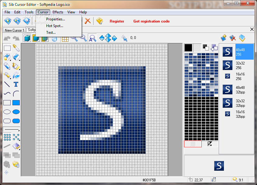This screenshot has height=185, width=257.
Task: Select the outlined rounded rectangle tool
Action: [x=7, y=121]
